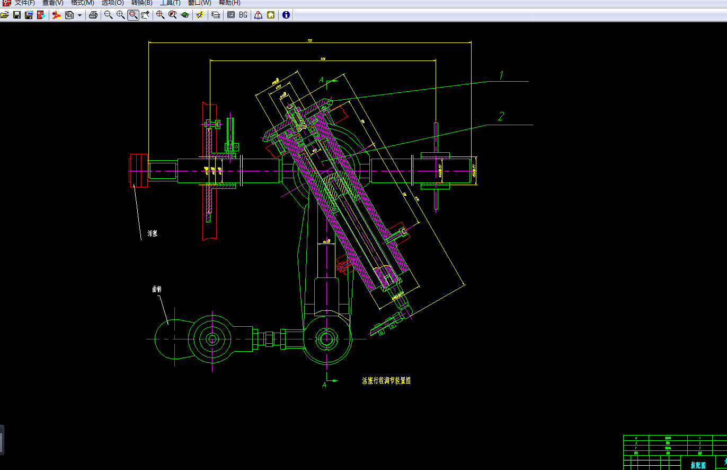Click the 活塞 label in the drawing
This screenshot has width=727, height=470.
pyautogui.click(x=153, y=233)
